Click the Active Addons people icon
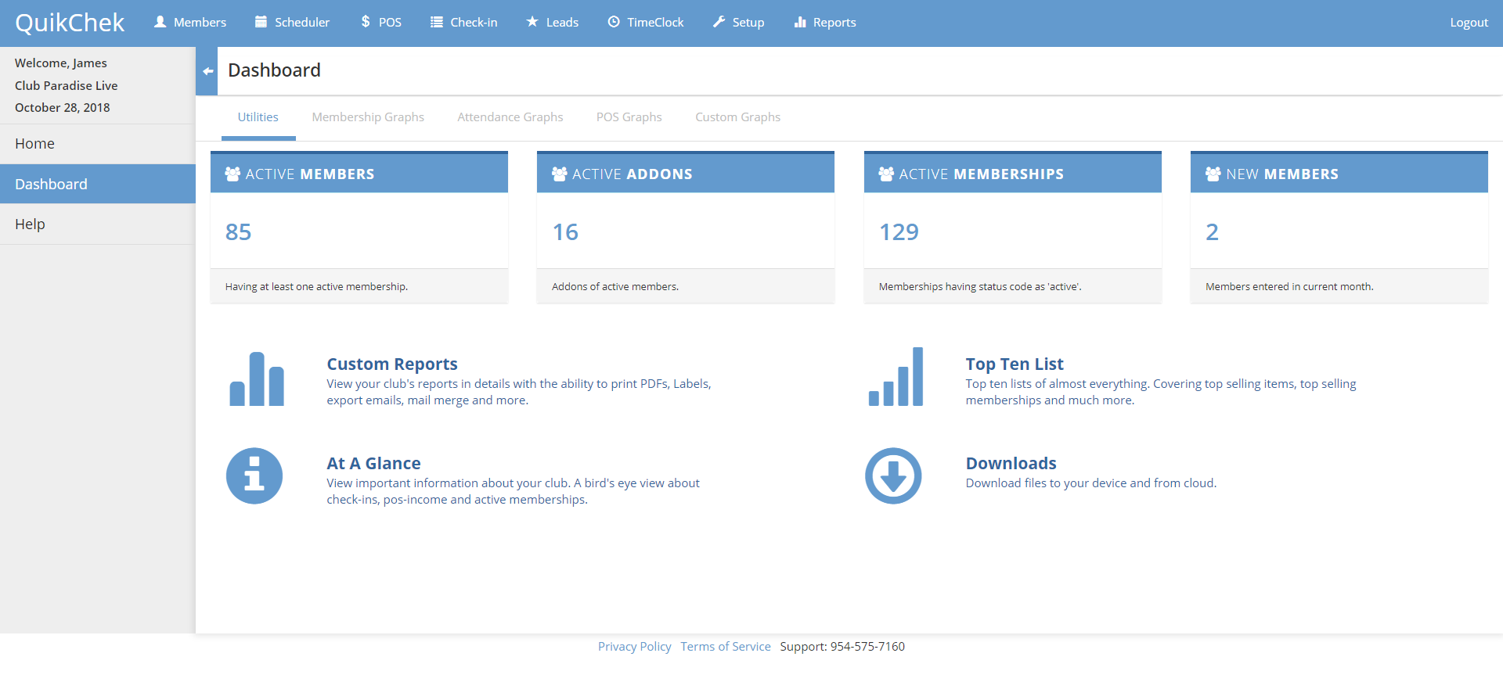Screen dimensions: 1503x689 tap(559, 174)
